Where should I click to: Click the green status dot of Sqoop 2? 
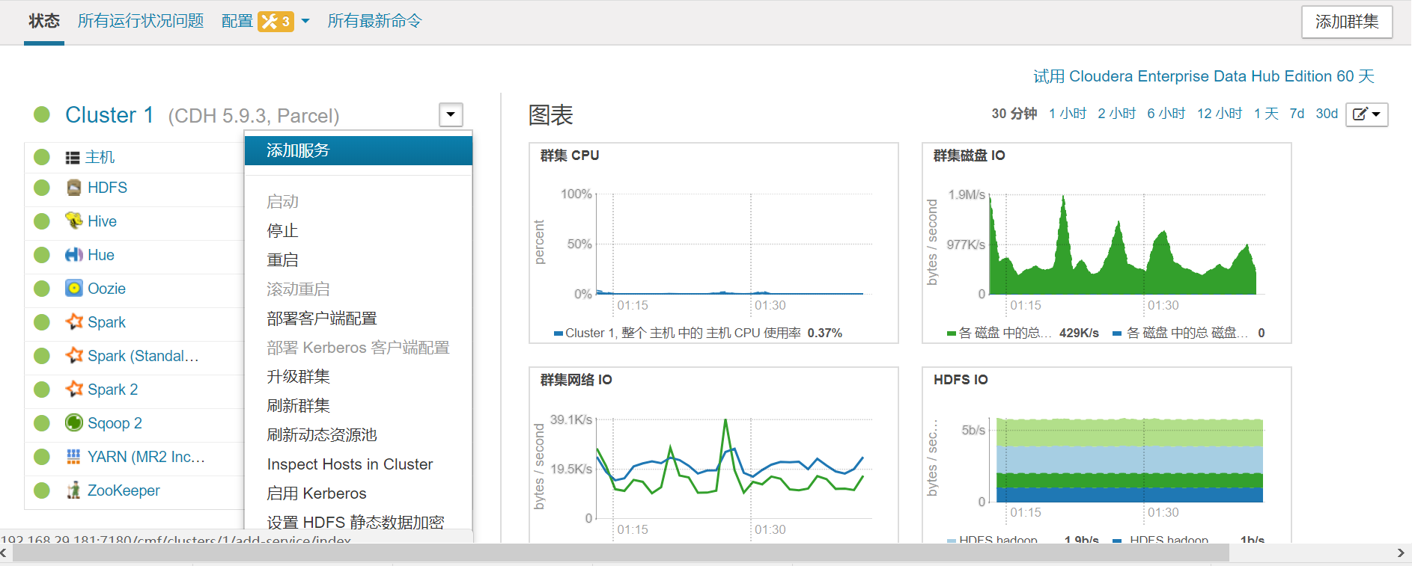pos(42,423)
